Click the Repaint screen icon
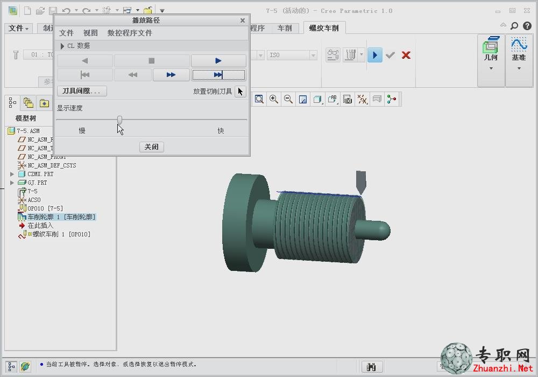The width and height of the screenshot is (538, 377). coord(303,100)
